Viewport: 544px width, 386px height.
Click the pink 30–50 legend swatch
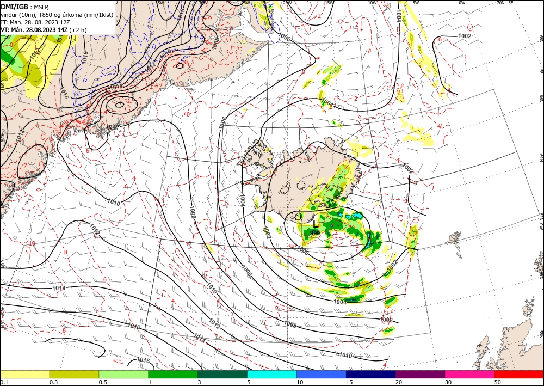470,374
